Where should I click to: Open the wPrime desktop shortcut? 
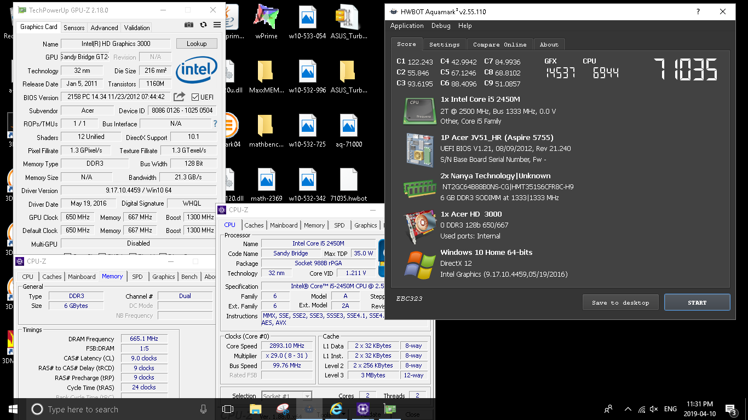point(266,22)
